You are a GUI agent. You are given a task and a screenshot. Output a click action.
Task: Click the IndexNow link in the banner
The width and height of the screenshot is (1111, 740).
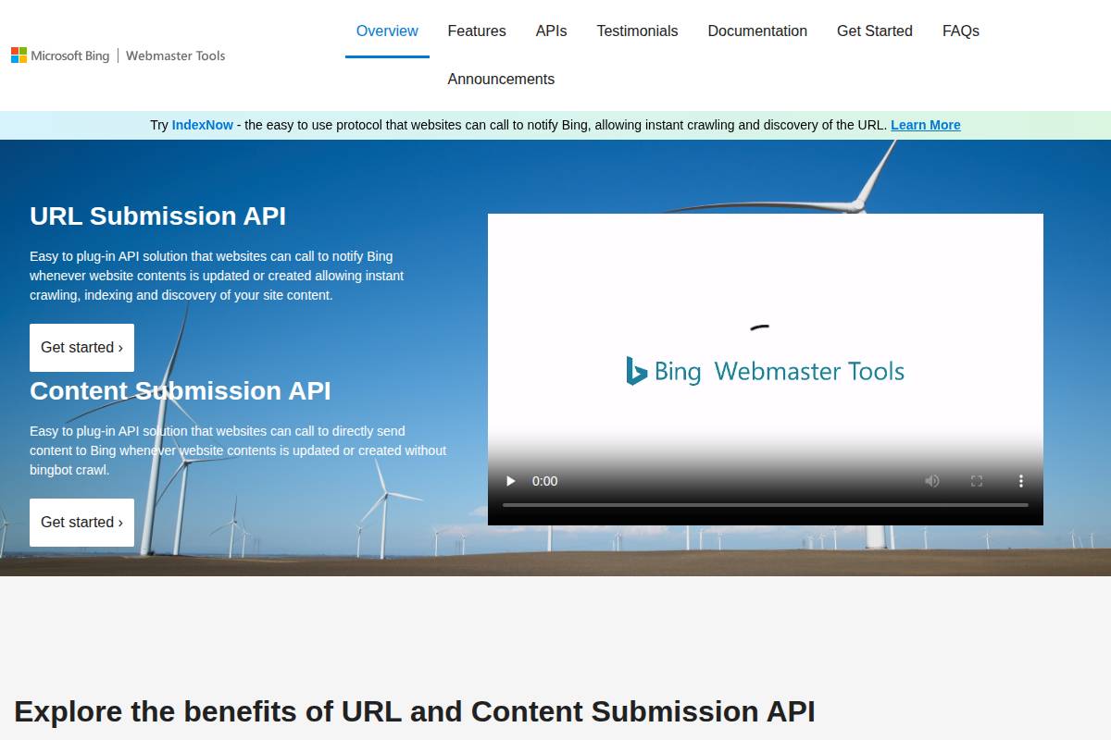pyautogui.click(x=199, y=125)
